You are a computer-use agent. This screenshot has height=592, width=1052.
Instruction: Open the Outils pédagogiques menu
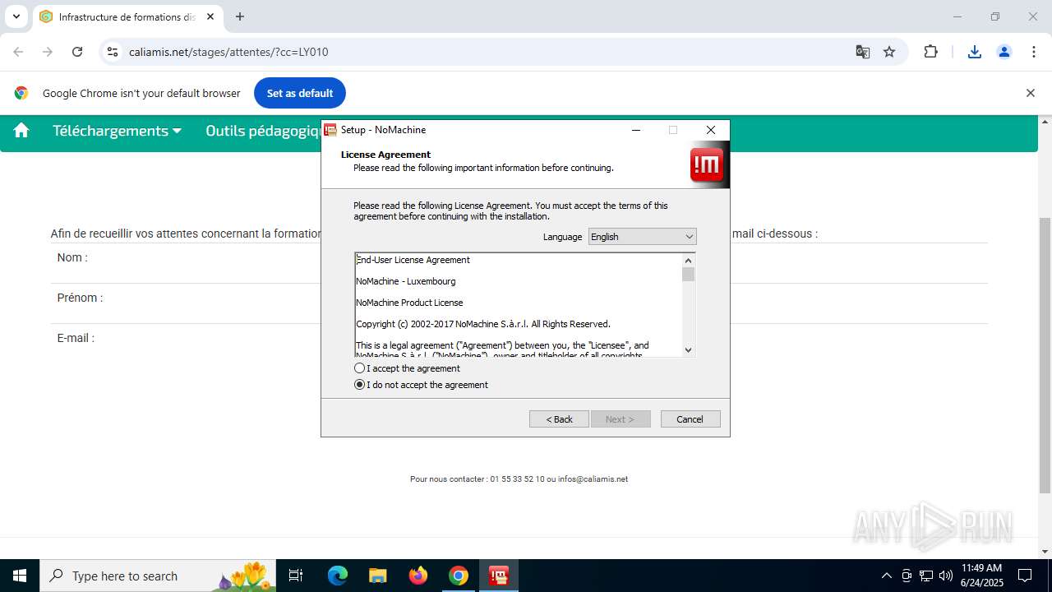(264, 131)
